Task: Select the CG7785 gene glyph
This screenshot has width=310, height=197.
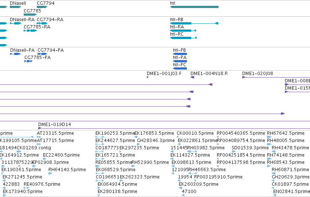Action: point(30,15)
